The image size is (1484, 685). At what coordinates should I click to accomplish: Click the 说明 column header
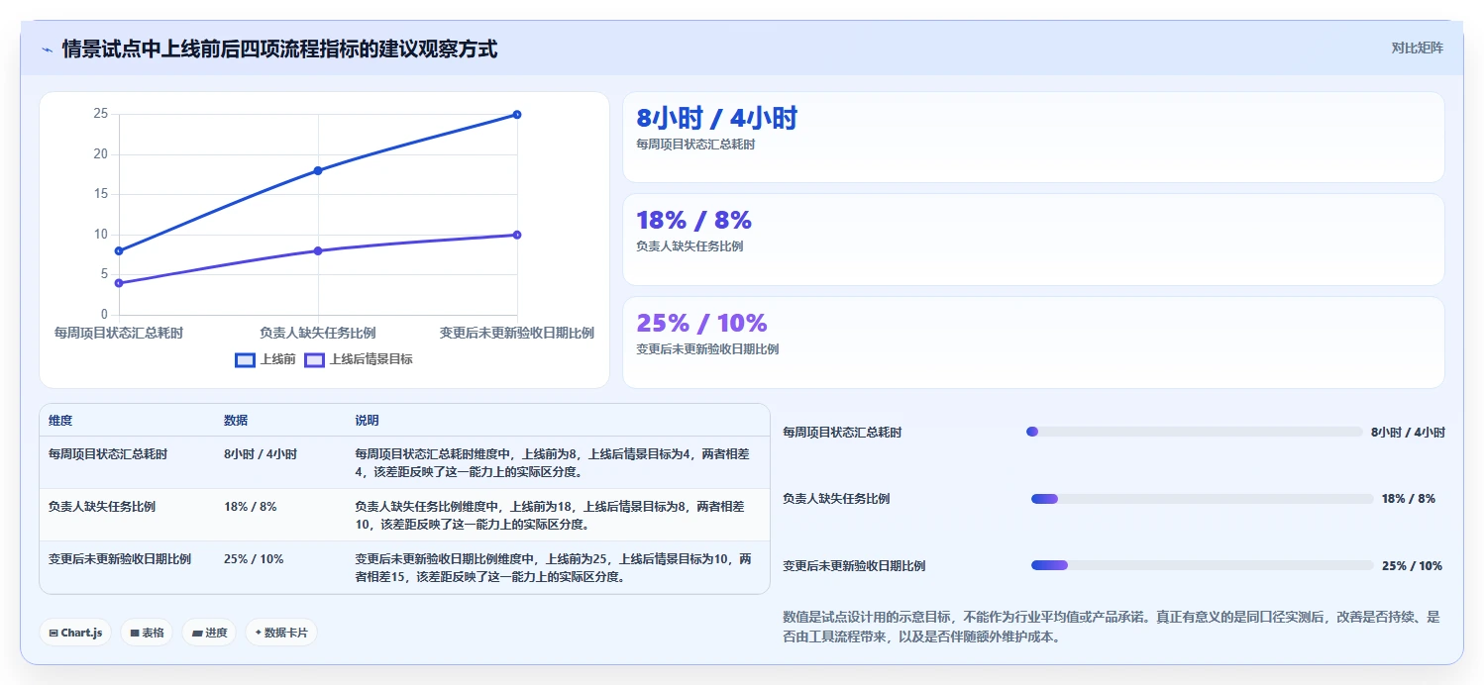(x=367, y=421)
